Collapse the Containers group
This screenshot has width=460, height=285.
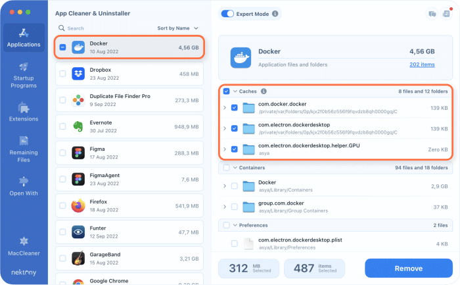coord(235,167)
